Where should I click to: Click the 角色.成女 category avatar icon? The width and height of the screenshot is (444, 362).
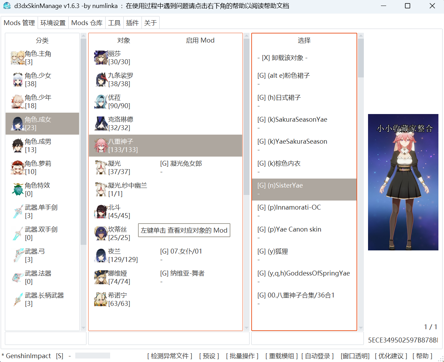(17, 124)
